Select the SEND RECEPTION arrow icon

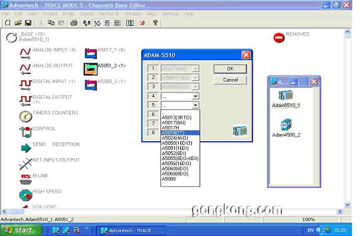pos(25,148)
